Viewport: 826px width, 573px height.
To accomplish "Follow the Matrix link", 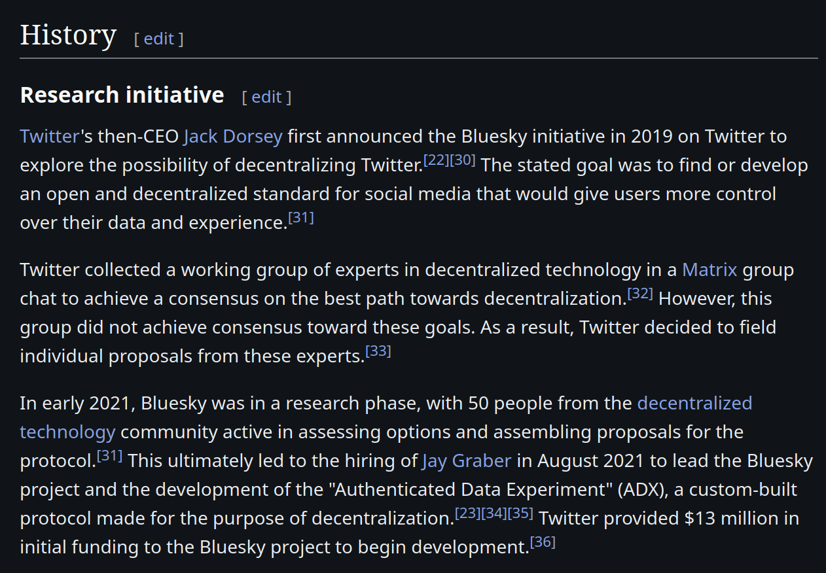I will 709,270.
